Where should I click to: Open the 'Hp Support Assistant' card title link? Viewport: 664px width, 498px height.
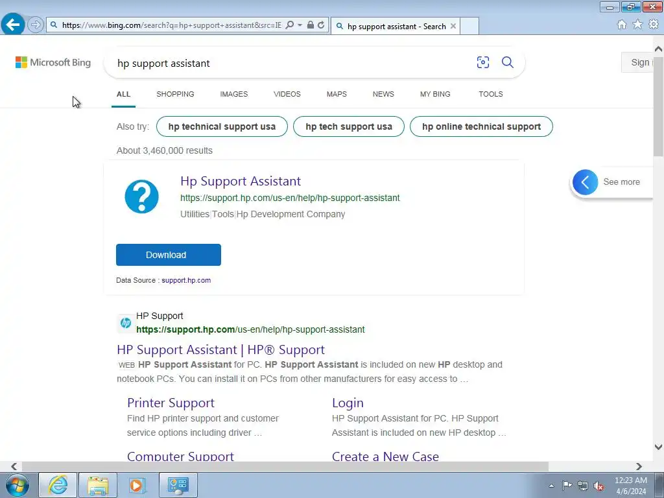[241, 182]
